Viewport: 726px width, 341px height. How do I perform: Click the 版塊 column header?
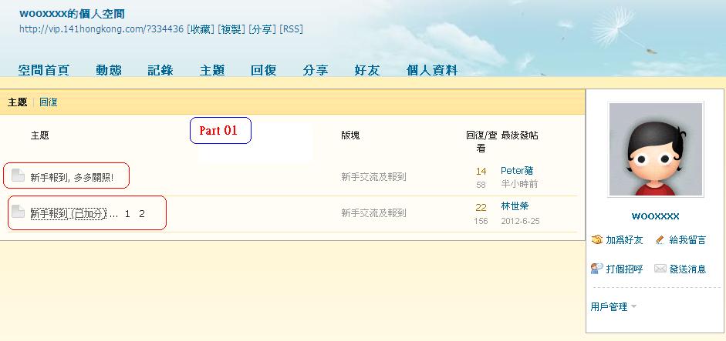[350, 135]
